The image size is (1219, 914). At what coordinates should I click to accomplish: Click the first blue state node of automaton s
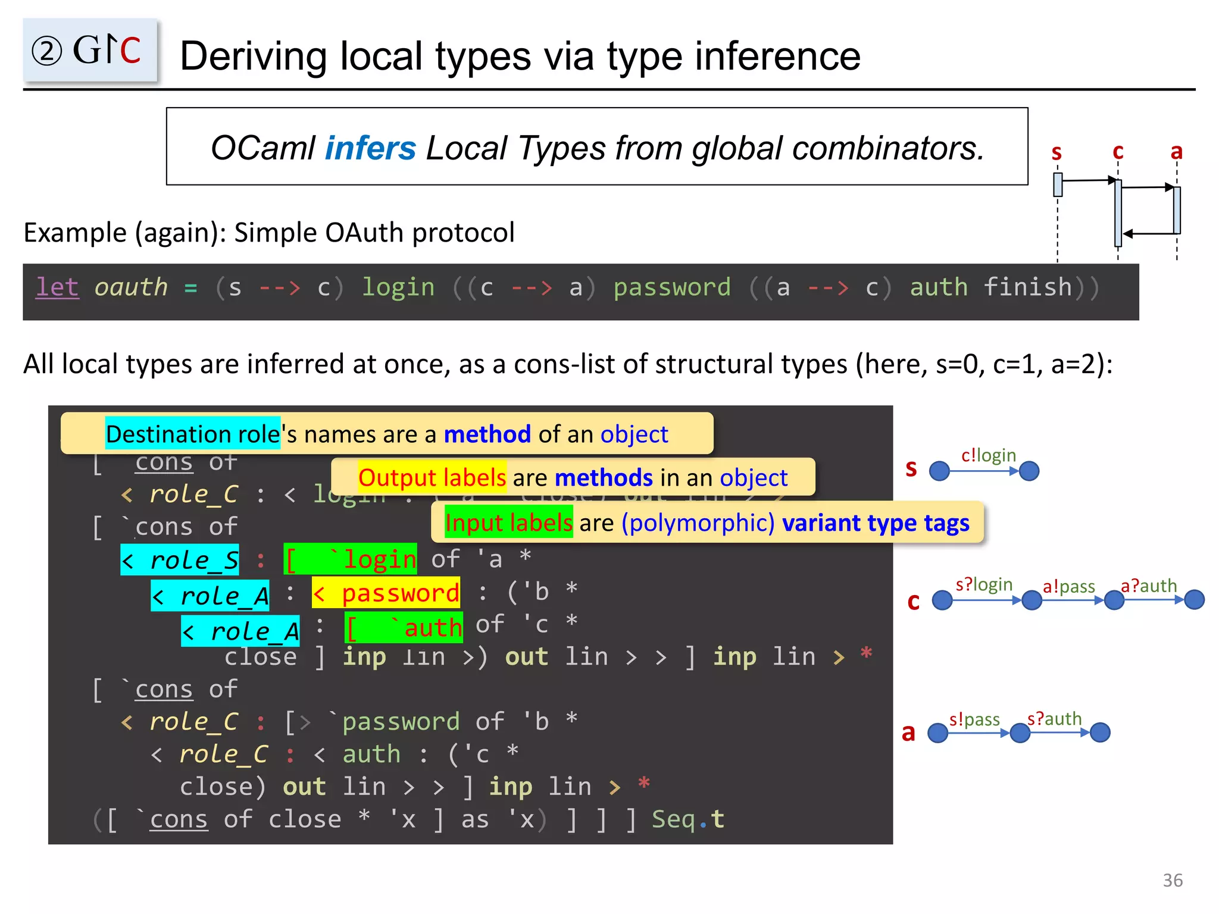point(939,471)
